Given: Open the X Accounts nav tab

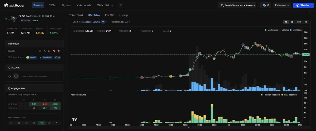Looking at the screenshot, I should (84, 5).
